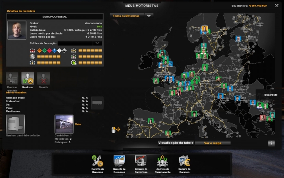Open Gerente de Garagens
The image size is (284, 178).
(x=97, y=164)
